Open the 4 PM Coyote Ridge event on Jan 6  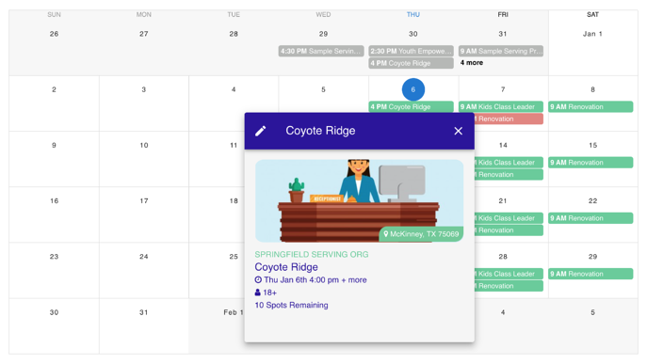(411, 107)
